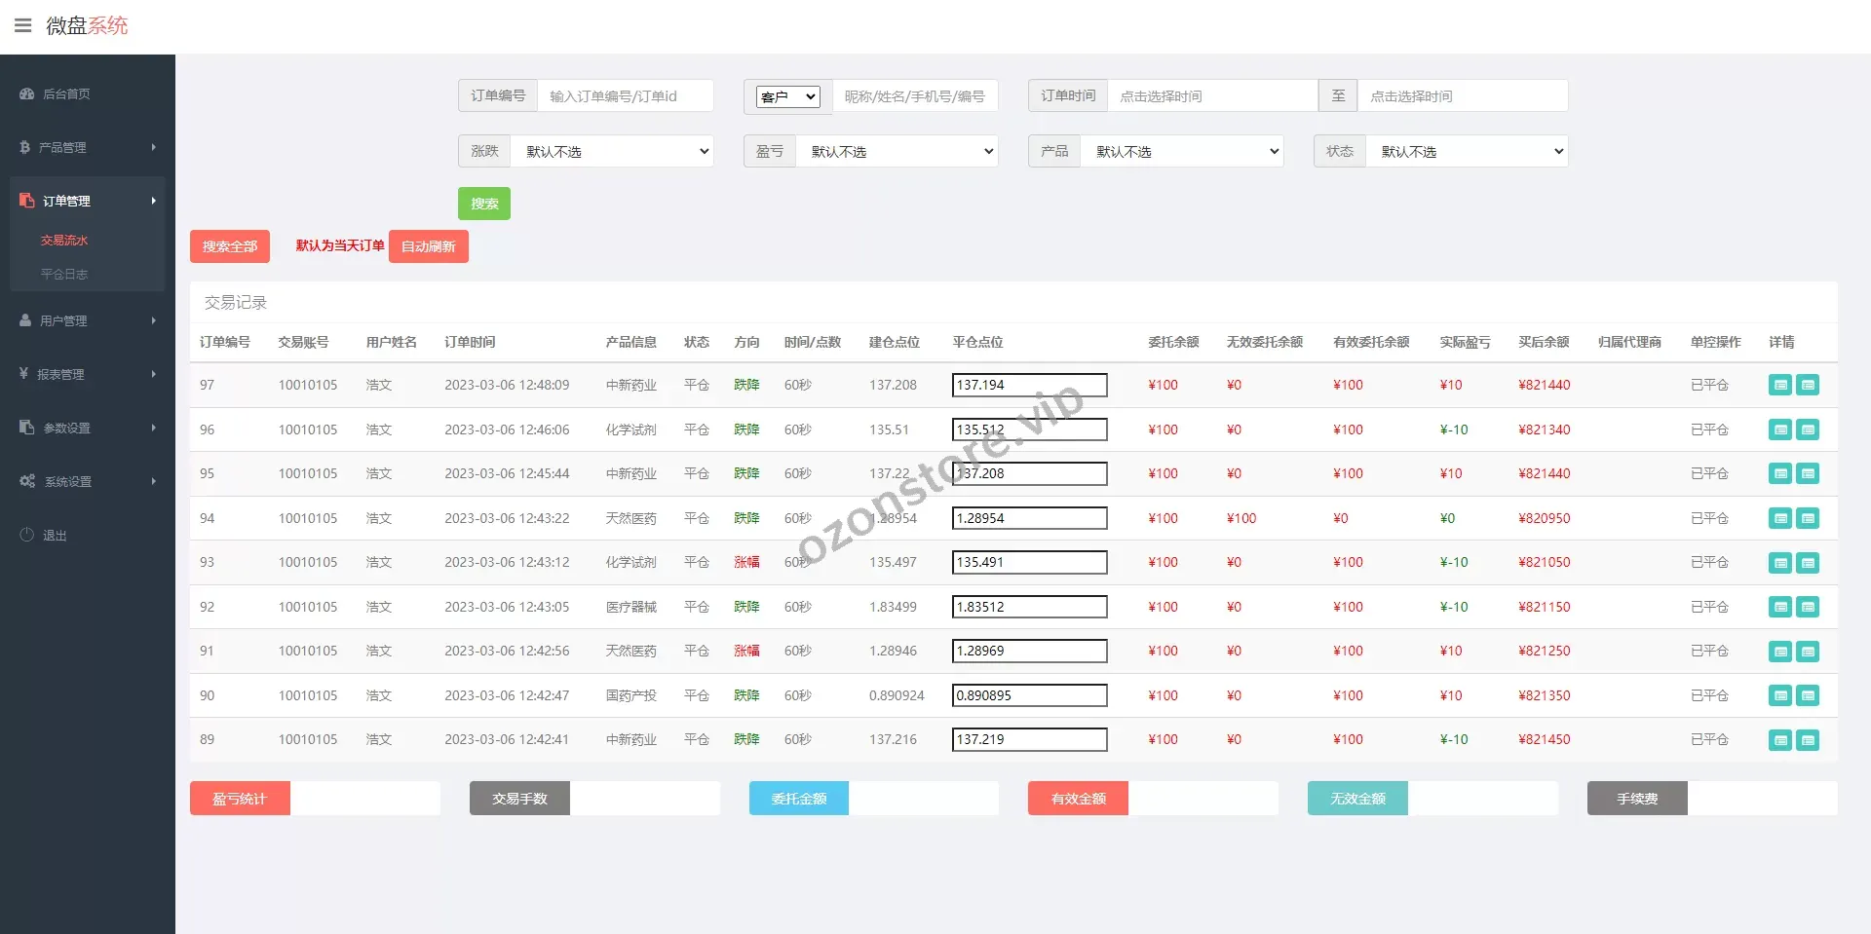Focus the 订单编号 input field
This screenshot has width=1871, height=934.
625,96
